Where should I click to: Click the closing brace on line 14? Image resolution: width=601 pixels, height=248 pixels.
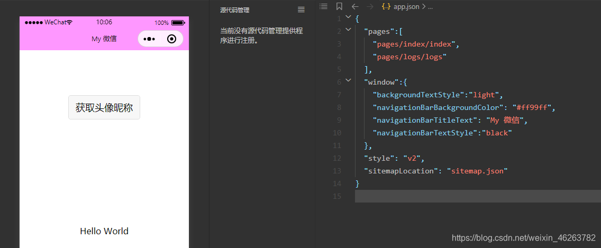[x=358, y=183]
